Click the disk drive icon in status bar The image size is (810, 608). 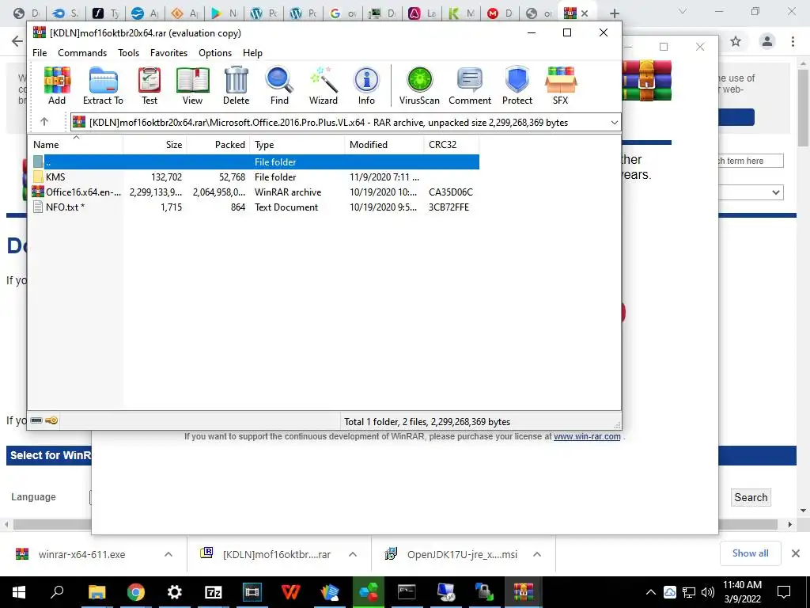click(x=36, y=420)
